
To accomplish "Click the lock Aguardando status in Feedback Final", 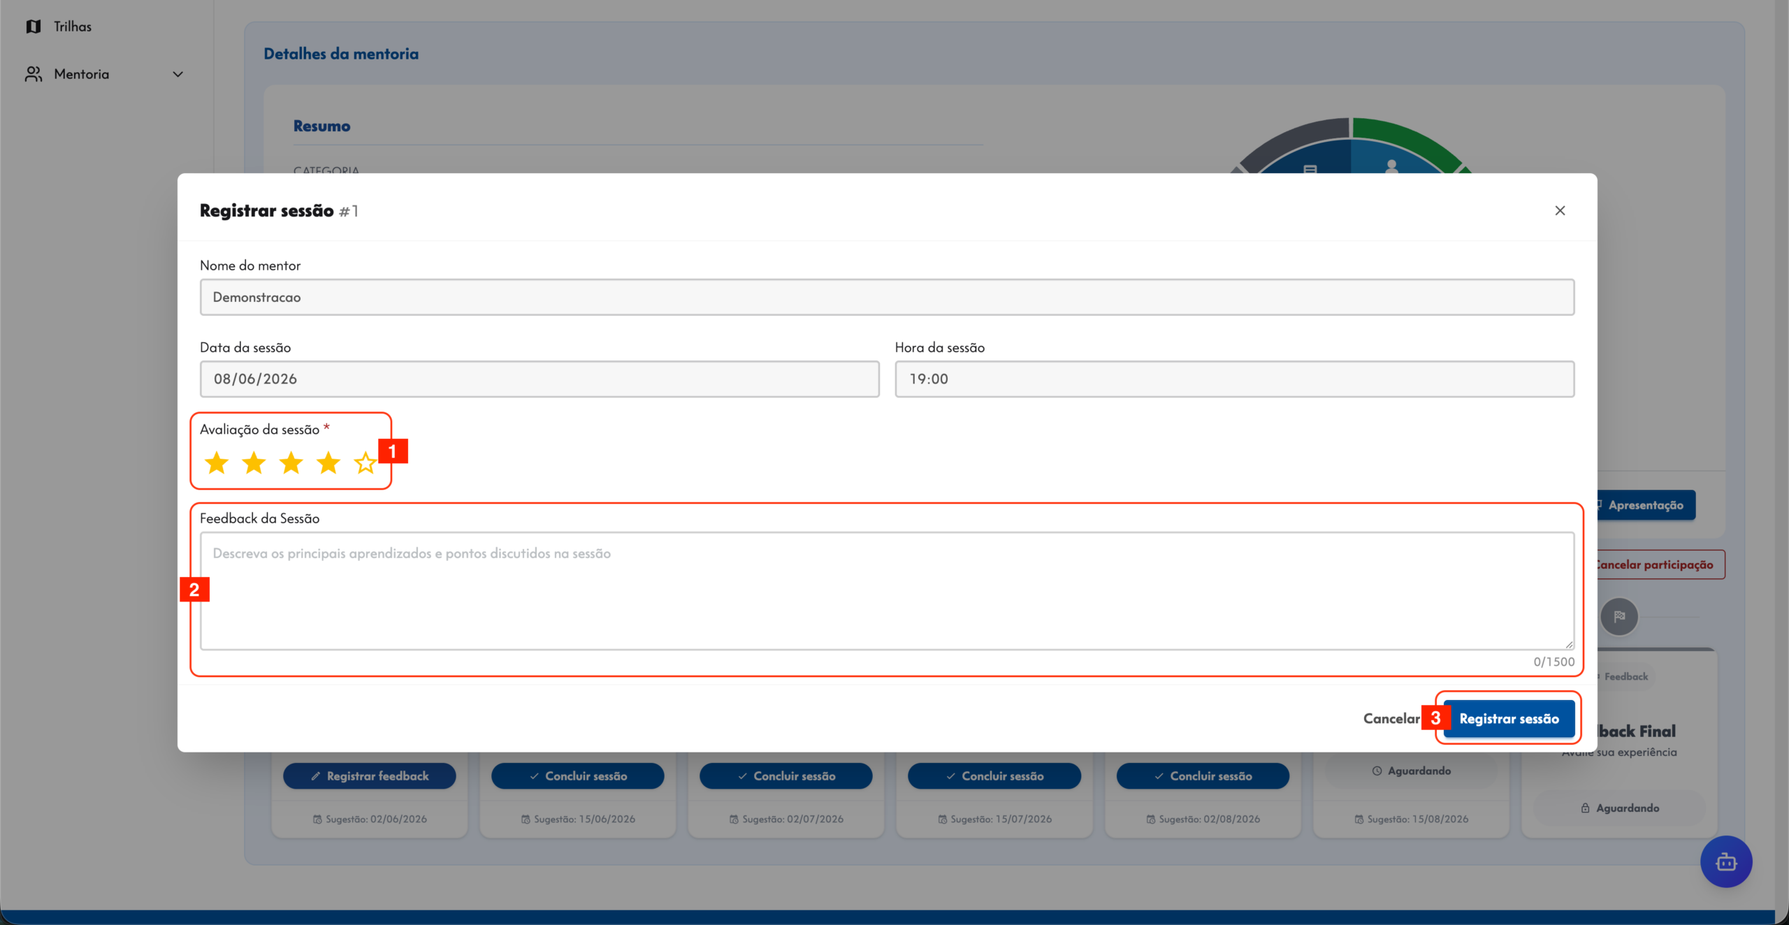I will pos(1620,808).
